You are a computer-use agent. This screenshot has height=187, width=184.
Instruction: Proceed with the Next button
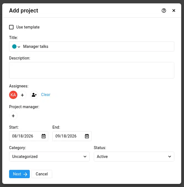point(19,174)
